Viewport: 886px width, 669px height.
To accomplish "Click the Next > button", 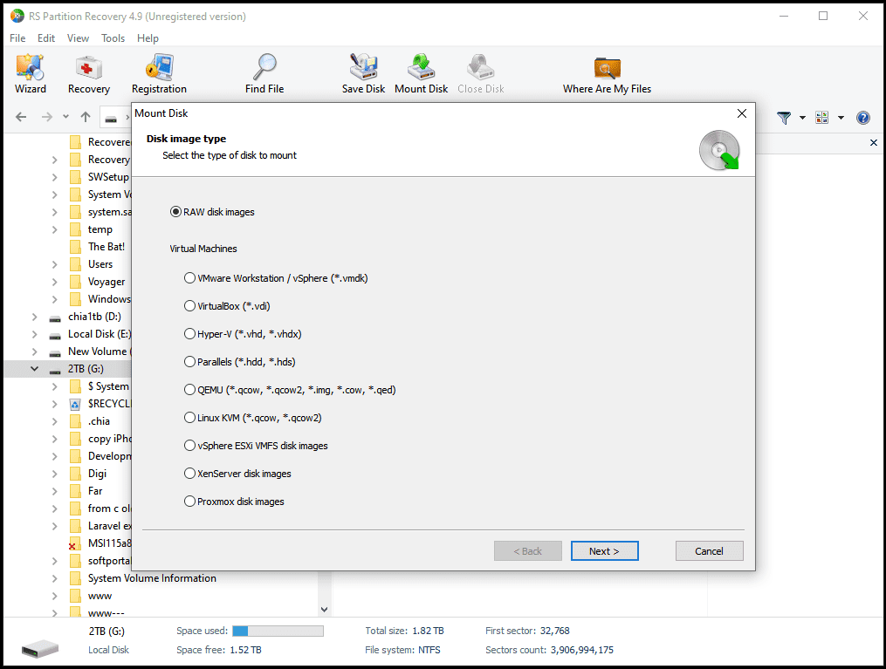I will tap(605, 551).
